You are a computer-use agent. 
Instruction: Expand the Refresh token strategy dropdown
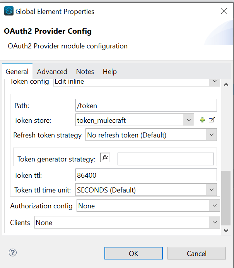[211, 135]
